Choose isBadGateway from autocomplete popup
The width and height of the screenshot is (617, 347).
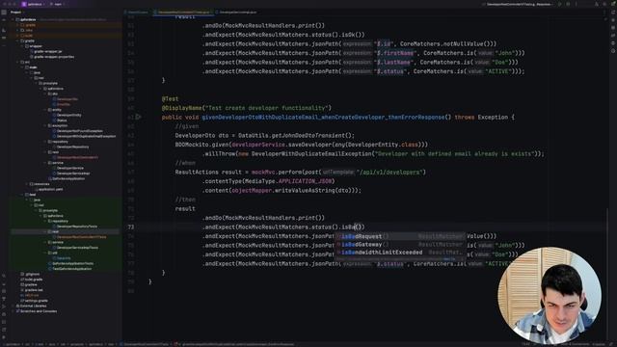coord(401,244)
